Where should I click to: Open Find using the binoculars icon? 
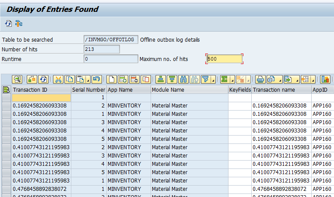click(183, 79)
